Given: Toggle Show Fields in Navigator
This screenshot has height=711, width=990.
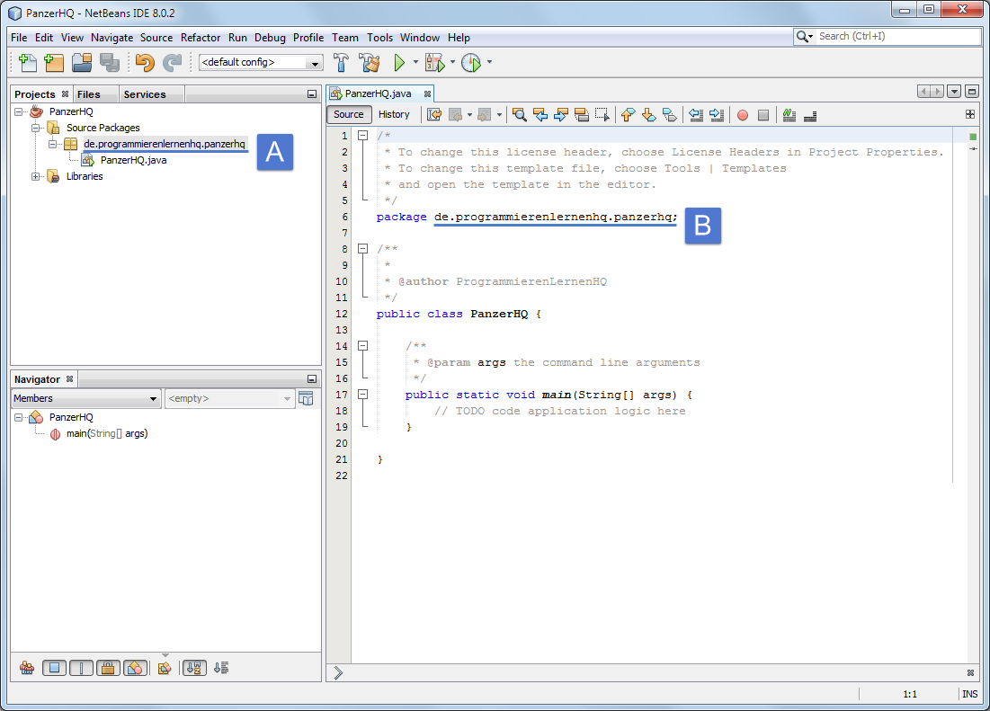Looking at the screenshot, I should [x=54, y=668].
